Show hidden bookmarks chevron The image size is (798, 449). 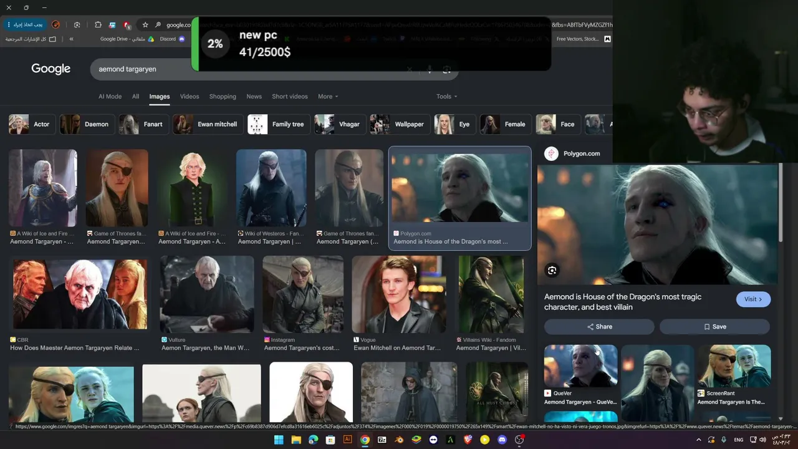coord(71,39)
